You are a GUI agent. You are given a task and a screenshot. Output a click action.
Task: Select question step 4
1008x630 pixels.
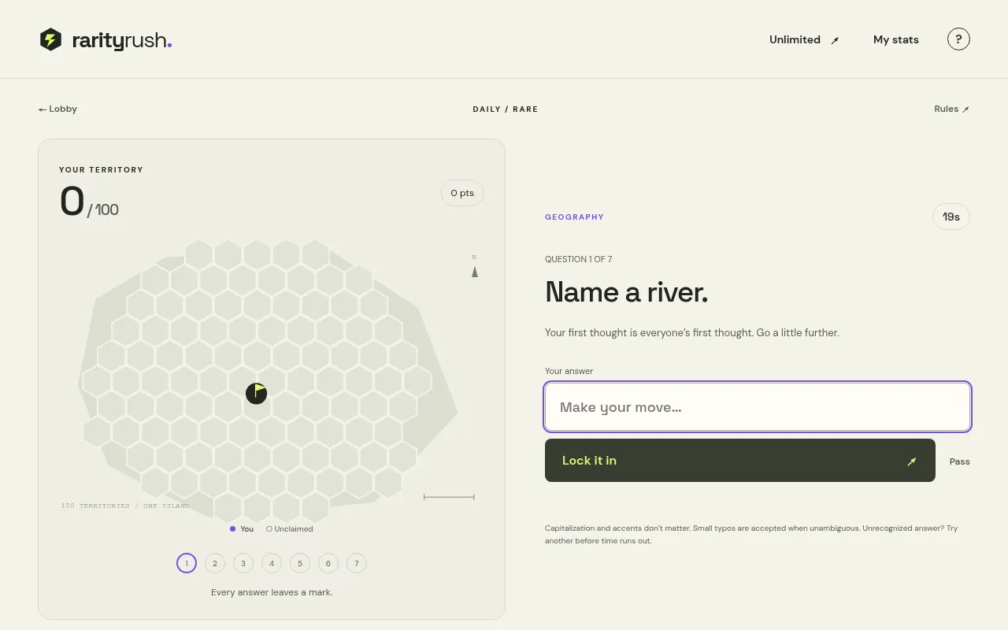coord(272,563)
